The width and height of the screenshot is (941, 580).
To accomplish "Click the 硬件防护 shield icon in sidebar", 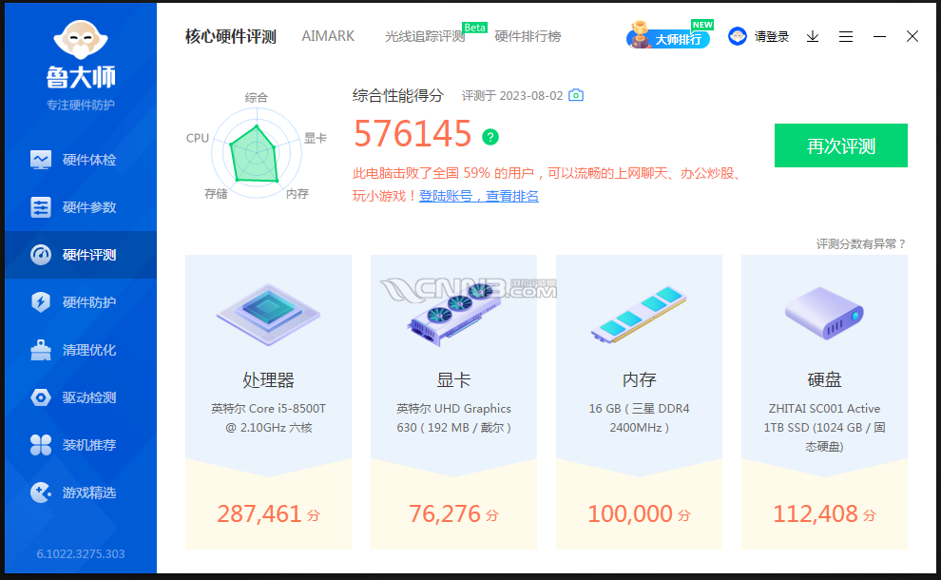I will (x=41, y=302).
